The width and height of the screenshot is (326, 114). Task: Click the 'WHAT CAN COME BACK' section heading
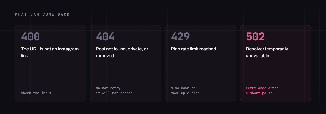[42, 14]
